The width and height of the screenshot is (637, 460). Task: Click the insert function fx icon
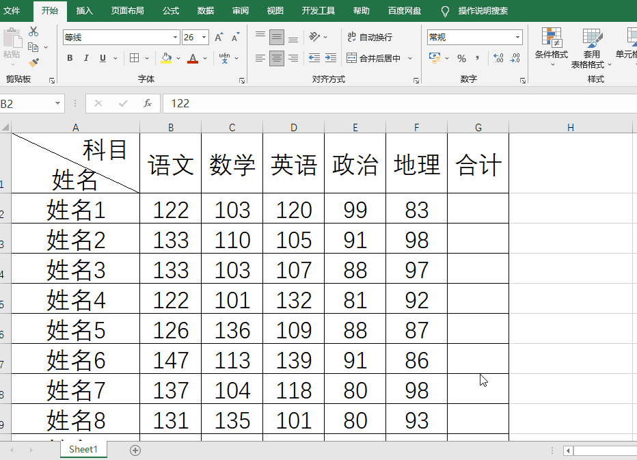148,103
